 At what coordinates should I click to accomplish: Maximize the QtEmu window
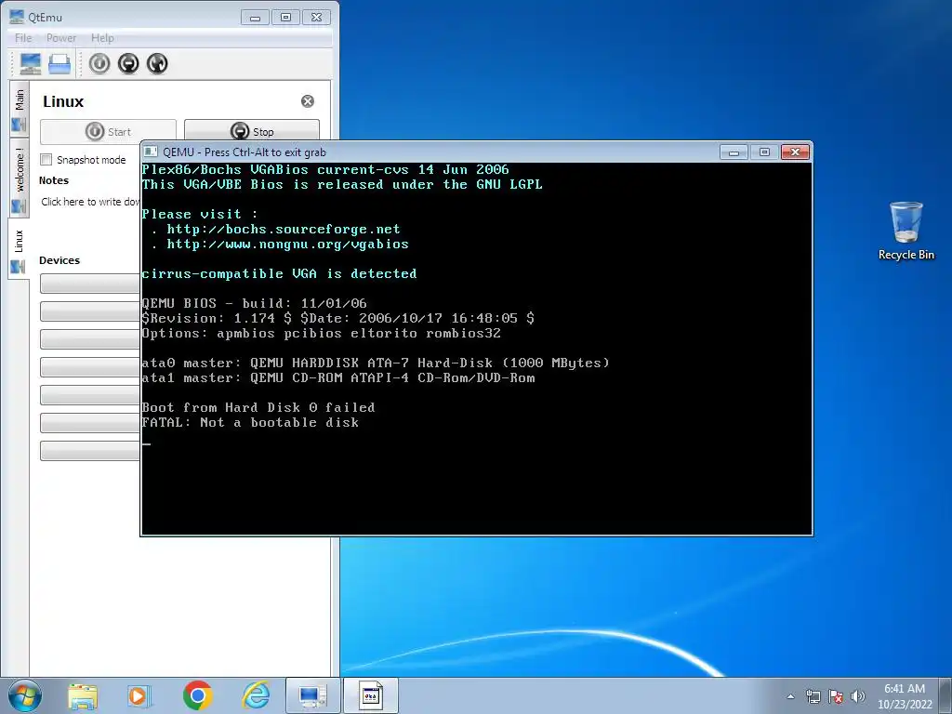[286, 18]
